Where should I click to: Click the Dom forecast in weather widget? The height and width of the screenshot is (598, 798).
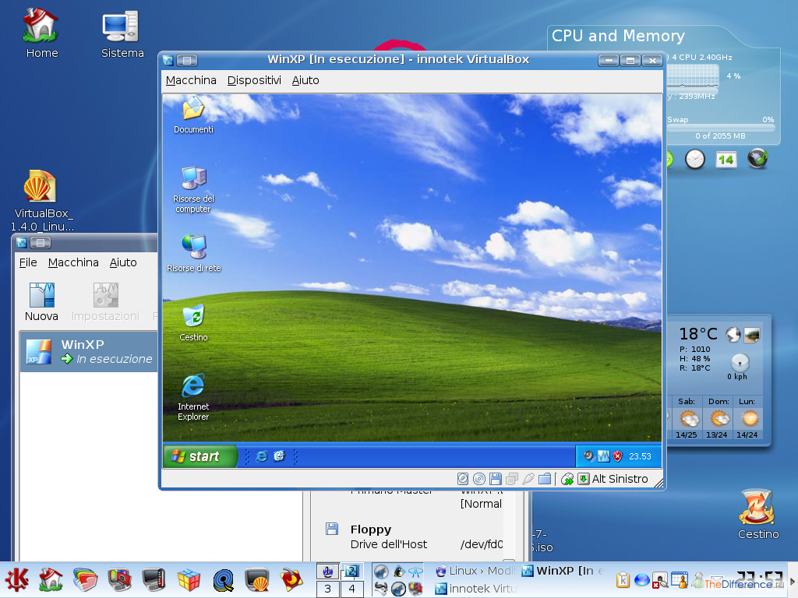pyautogui.click(x=717, y=418)
